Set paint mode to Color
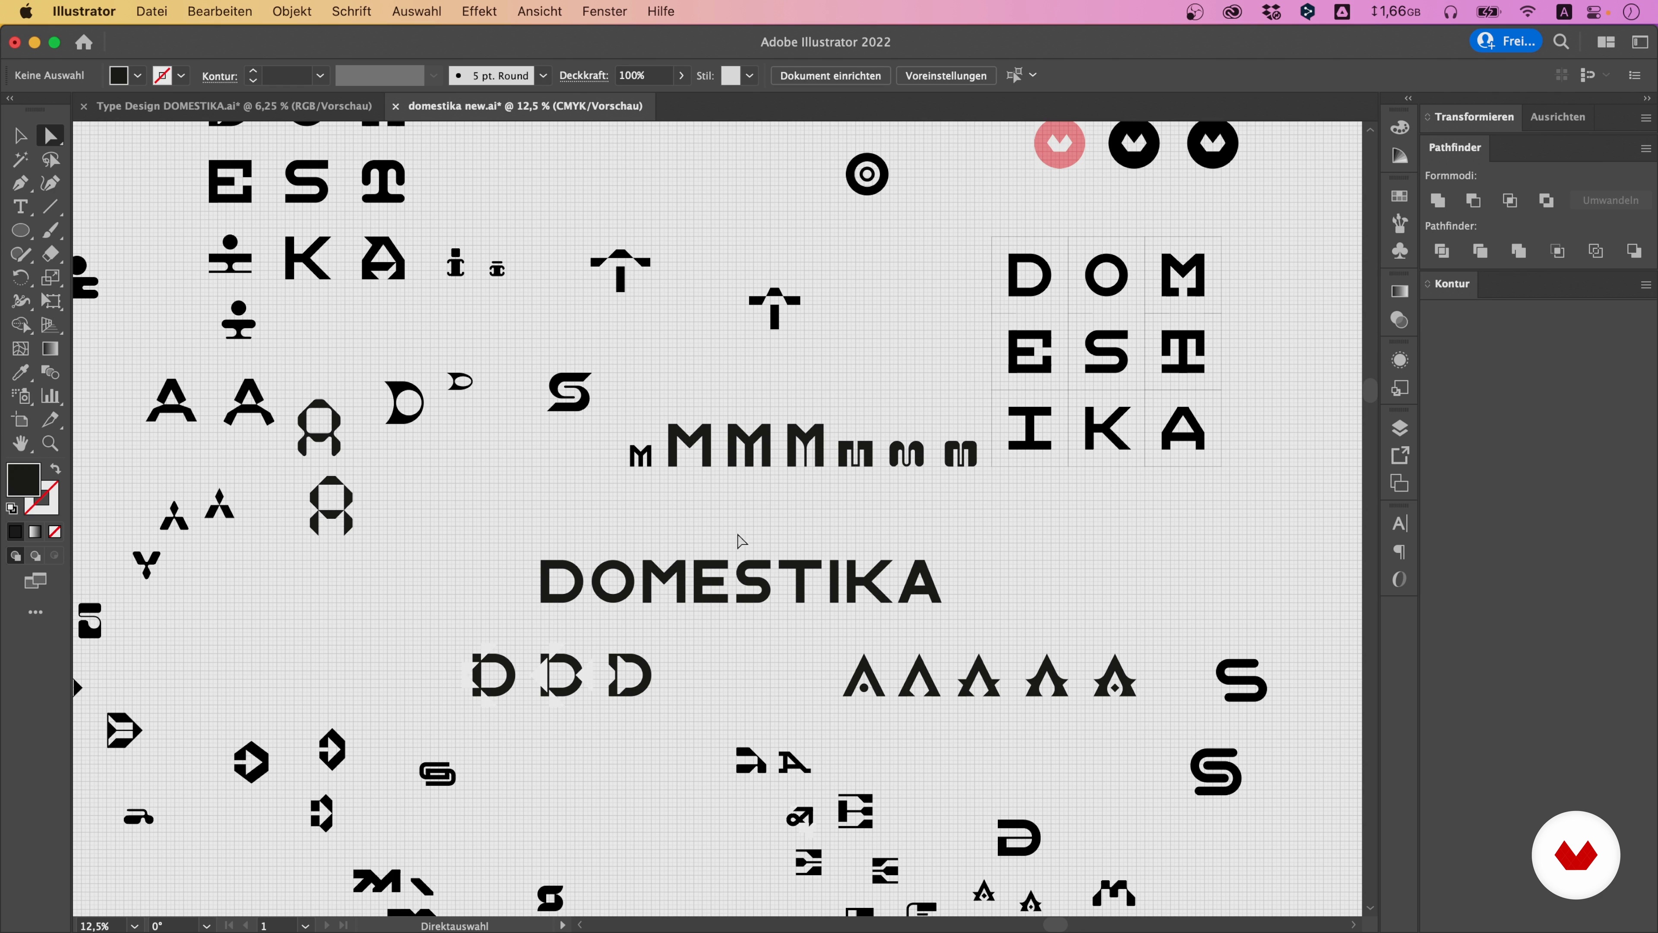The width and height of the screenshot is (1658, 933). tap(16, 532)
